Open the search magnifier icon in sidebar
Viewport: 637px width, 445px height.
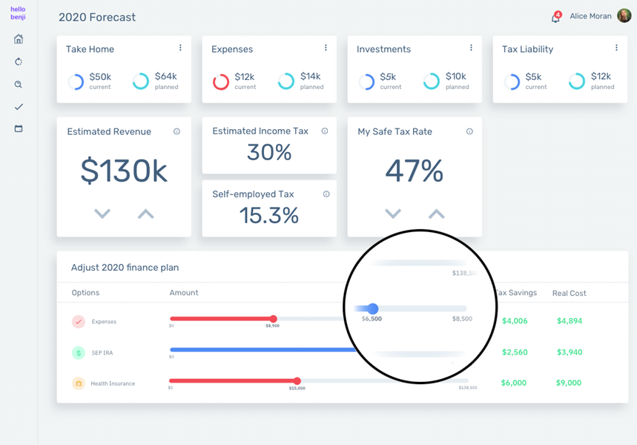coord(19,85)
